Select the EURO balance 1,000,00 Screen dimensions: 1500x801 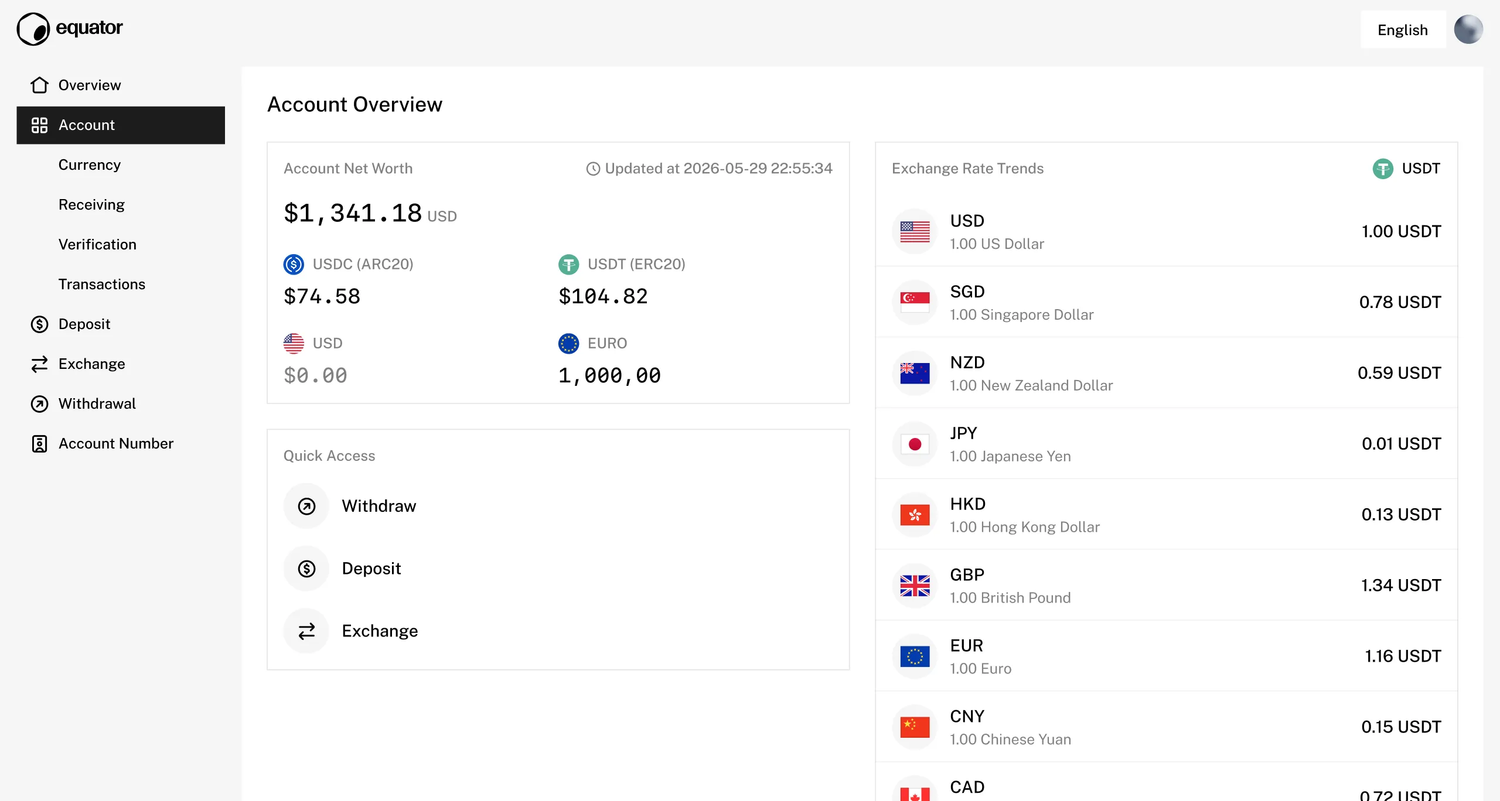[609, 375]
